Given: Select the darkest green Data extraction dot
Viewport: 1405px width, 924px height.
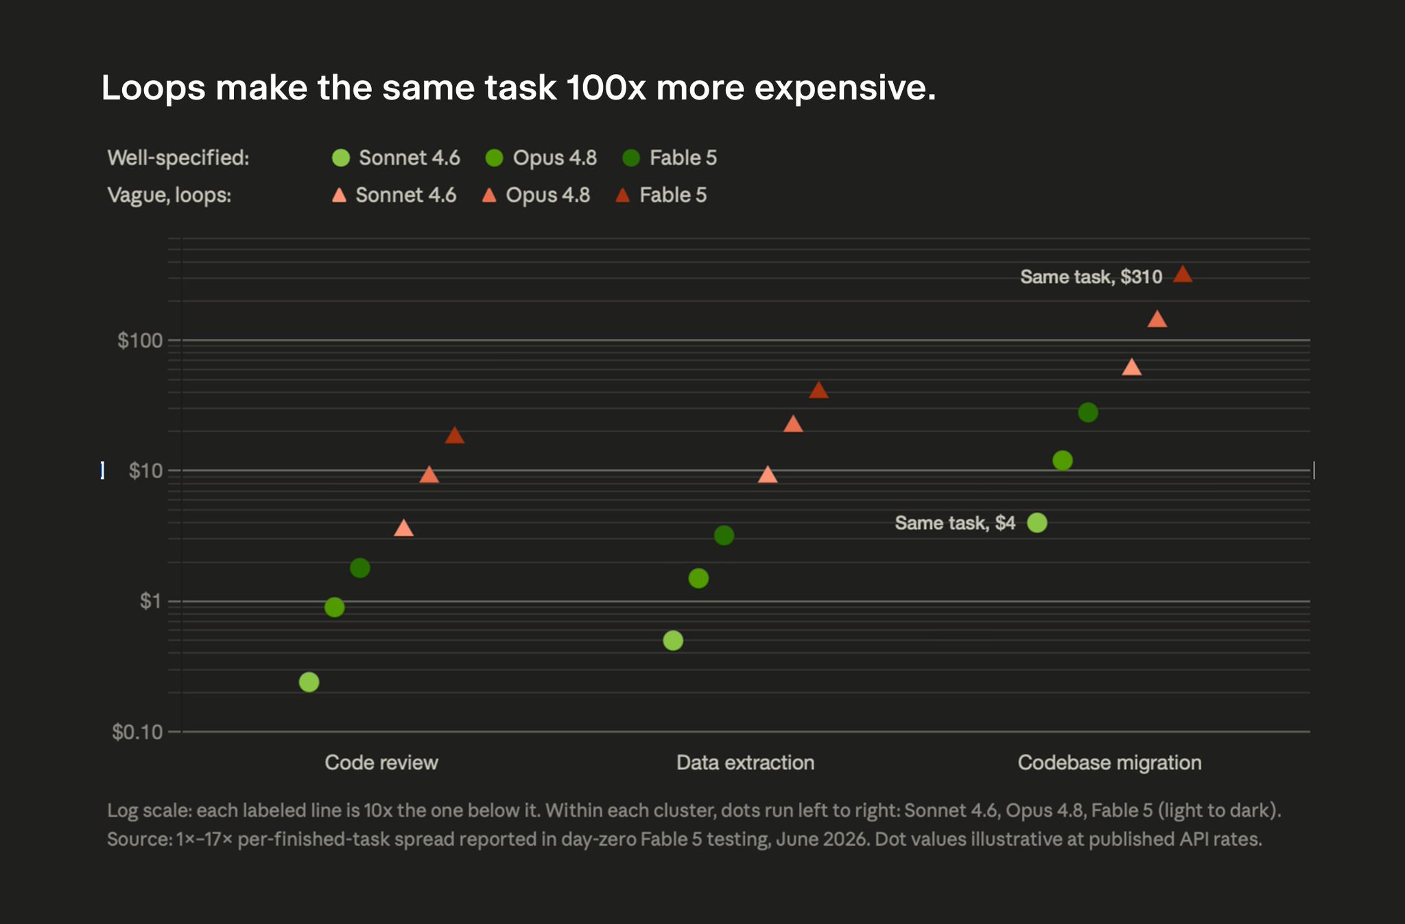Looking at the screenshot, I should 724,535.
